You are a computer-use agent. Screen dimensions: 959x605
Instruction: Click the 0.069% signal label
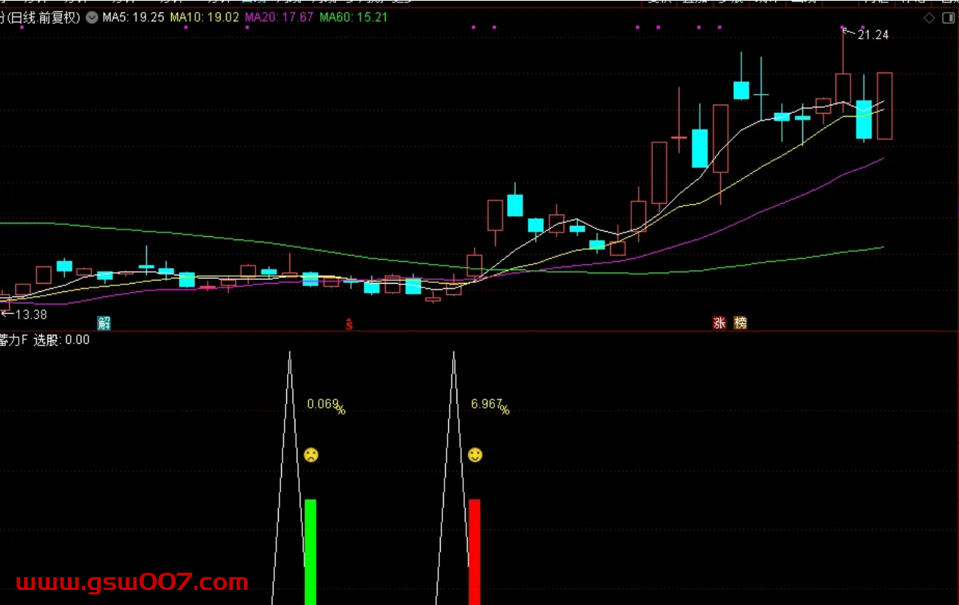click(326, 406)
